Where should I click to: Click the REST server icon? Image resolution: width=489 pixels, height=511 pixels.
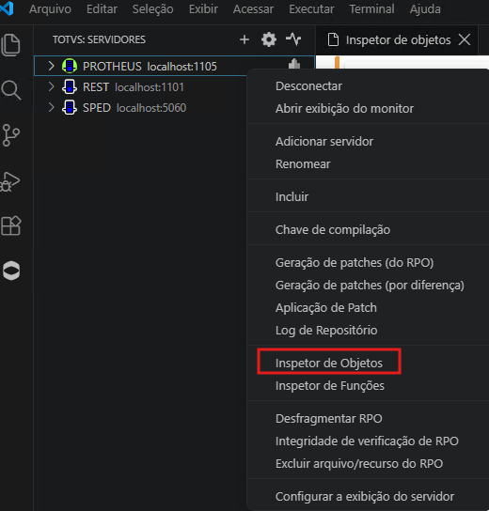(70, 87)
